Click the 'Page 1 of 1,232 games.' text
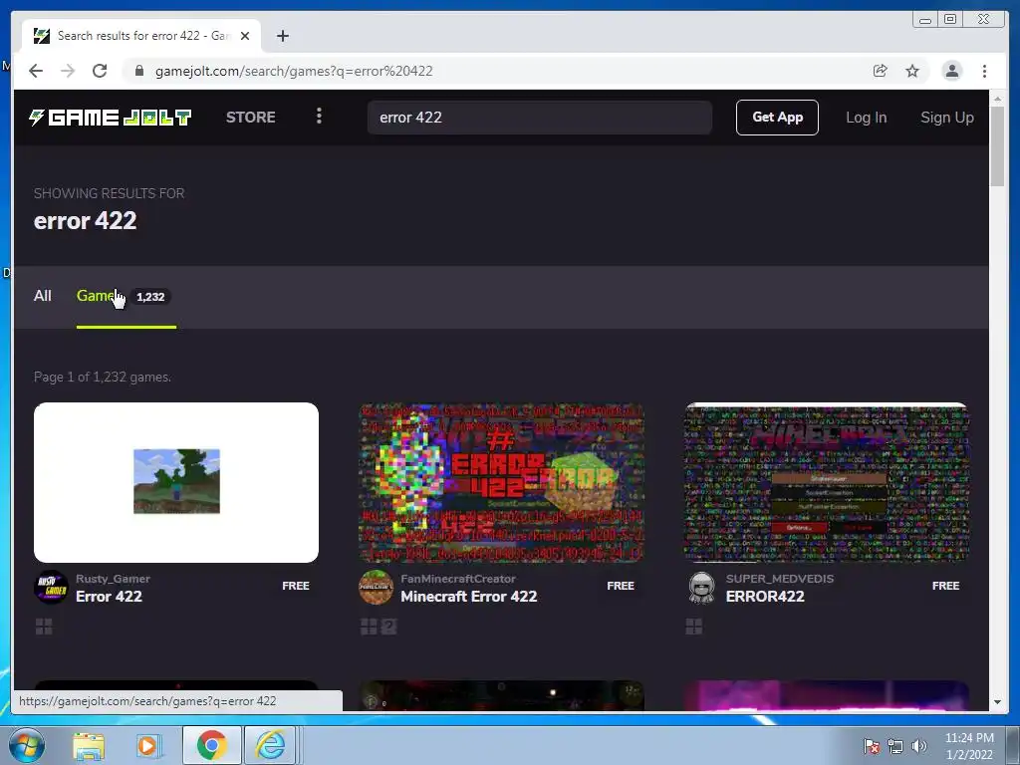 coord(103,377)
